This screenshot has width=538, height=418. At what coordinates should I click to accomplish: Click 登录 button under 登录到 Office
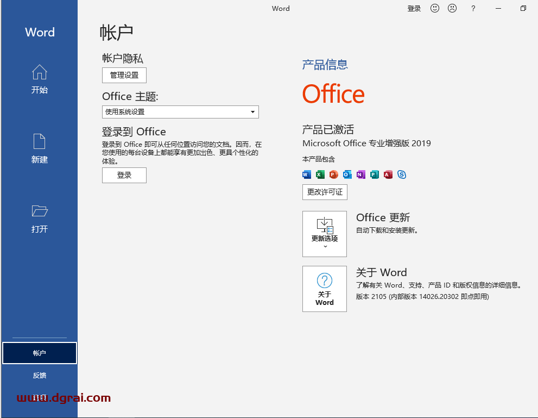point(124,175)
